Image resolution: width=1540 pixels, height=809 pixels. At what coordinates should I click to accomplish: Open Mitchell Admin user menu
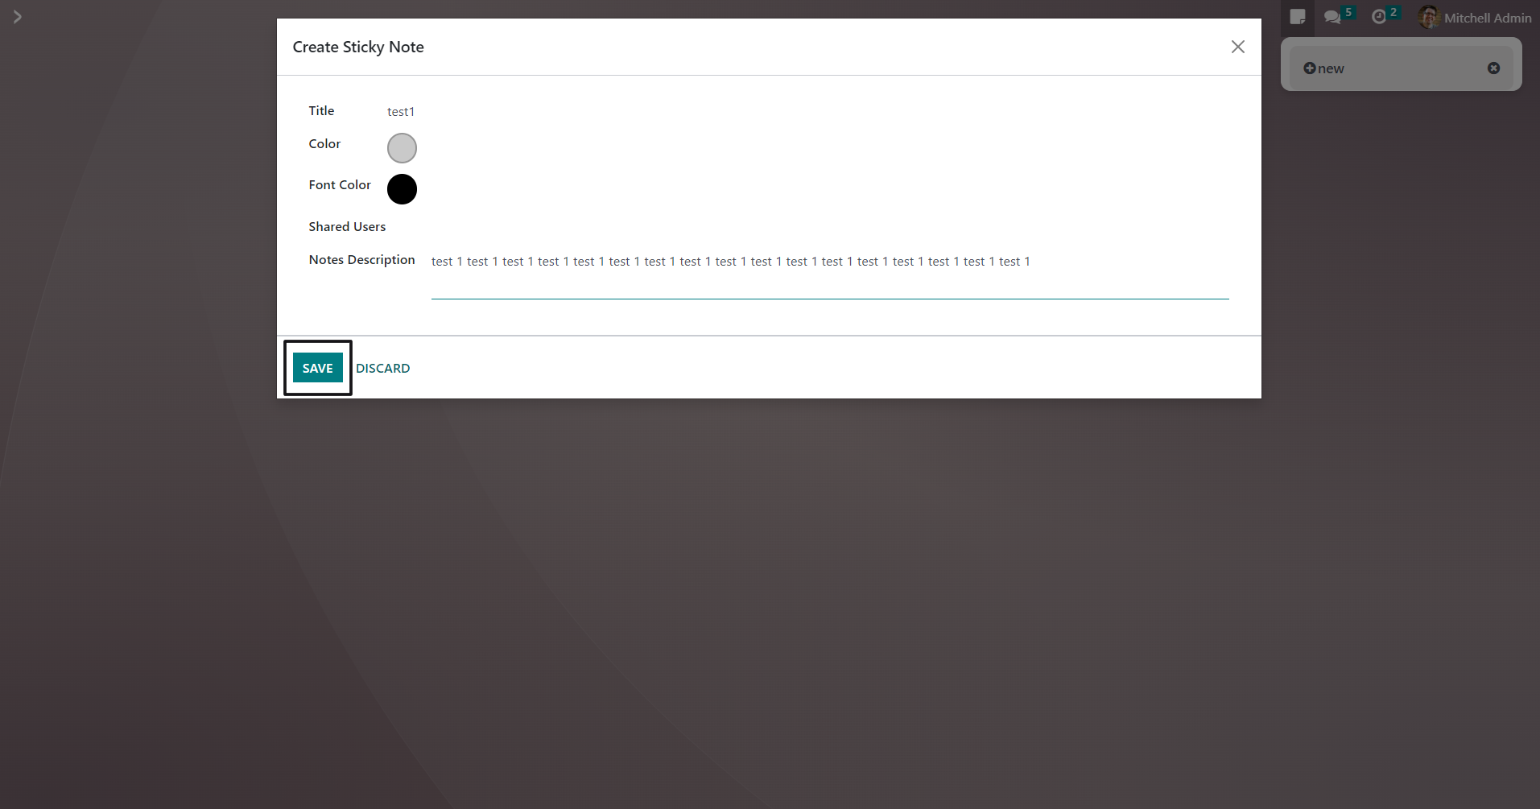1475,17
